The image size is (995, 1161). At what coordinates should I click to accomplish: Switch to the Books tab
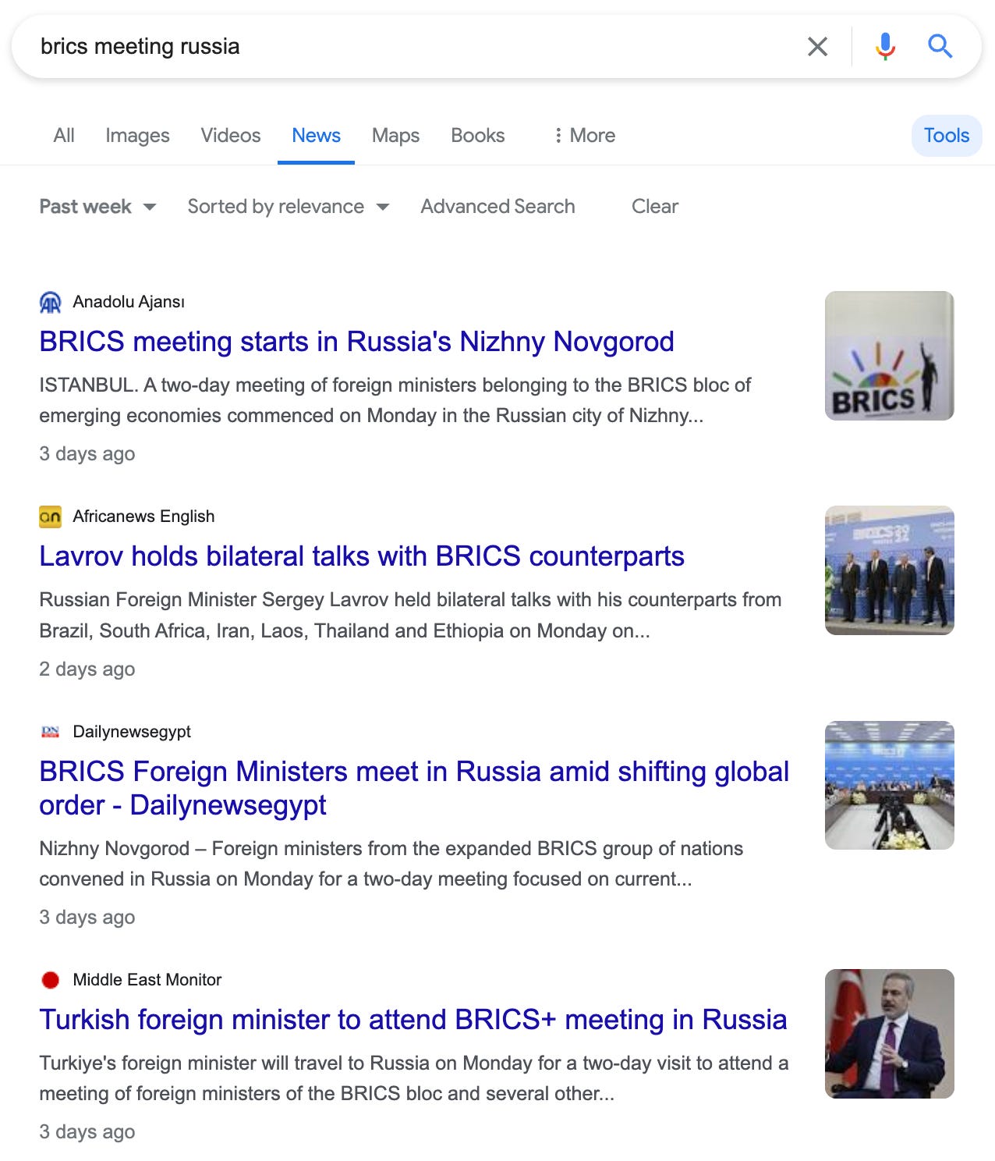[478, 136]
